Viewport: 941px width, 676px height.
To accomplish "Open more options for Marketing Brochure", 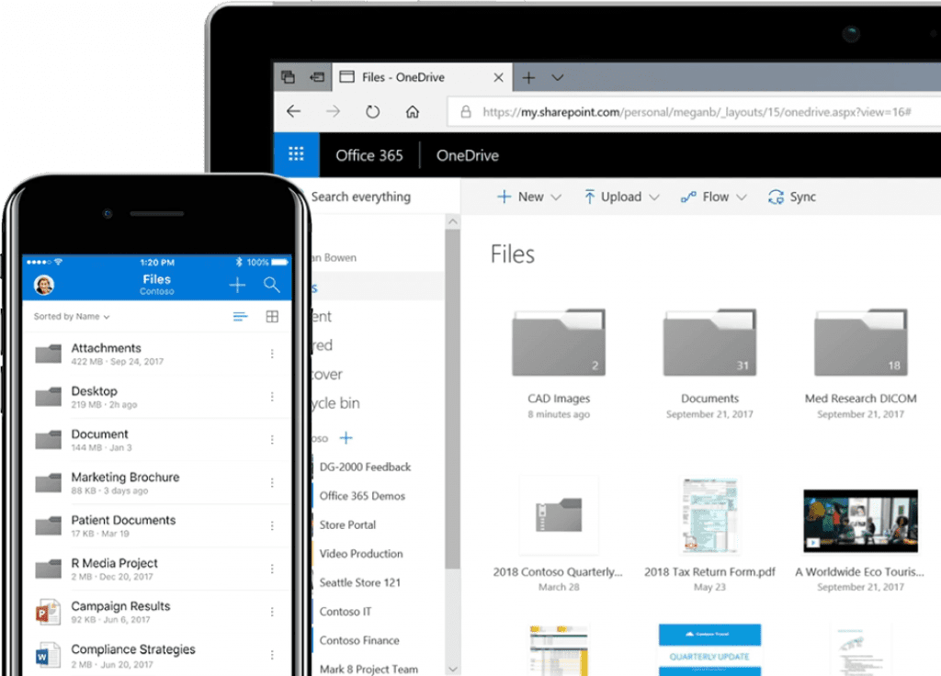I will coord(272,483).
